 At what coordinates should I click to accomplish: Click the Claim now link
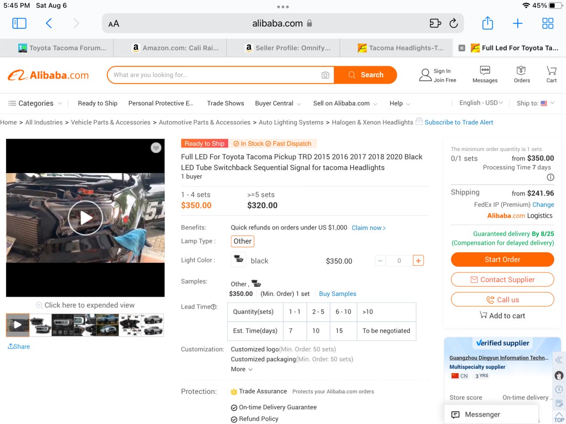[x=369, y=228]
